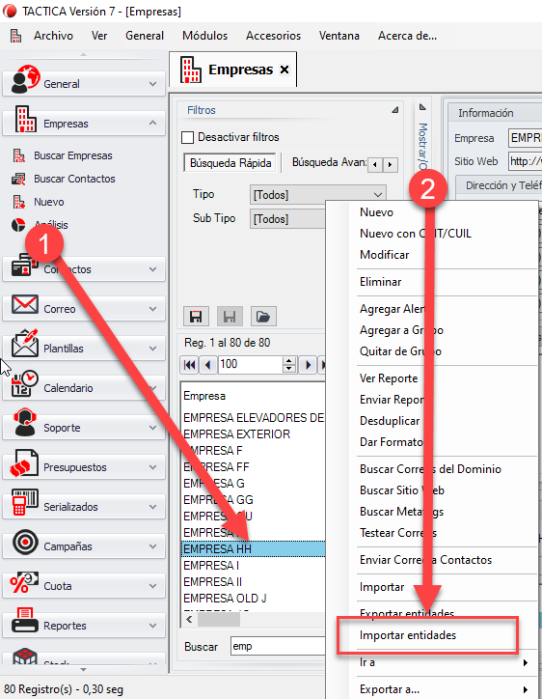Close the Empresas tab
Image resolution: width=542 pixels, height=699 pixels.
(x=285, y=70)
